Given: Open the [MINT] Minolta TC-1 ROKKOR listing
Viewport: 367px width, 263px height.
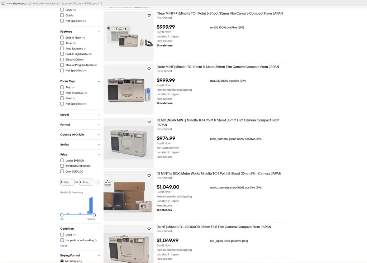Looking at the screenshot, I should pyautogui.click(x=214, y=227).
